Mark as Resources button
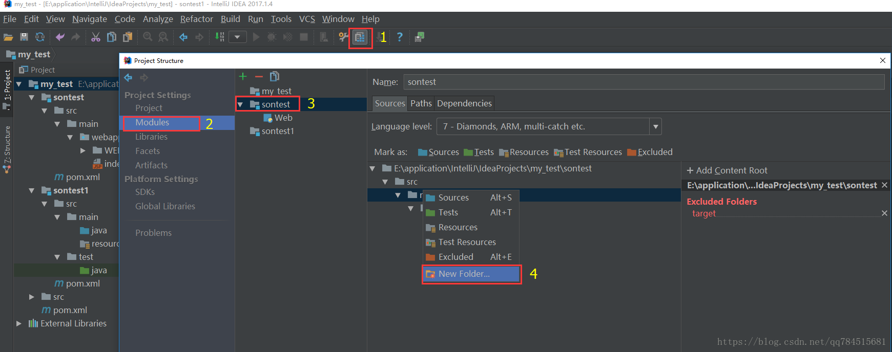 524,152
